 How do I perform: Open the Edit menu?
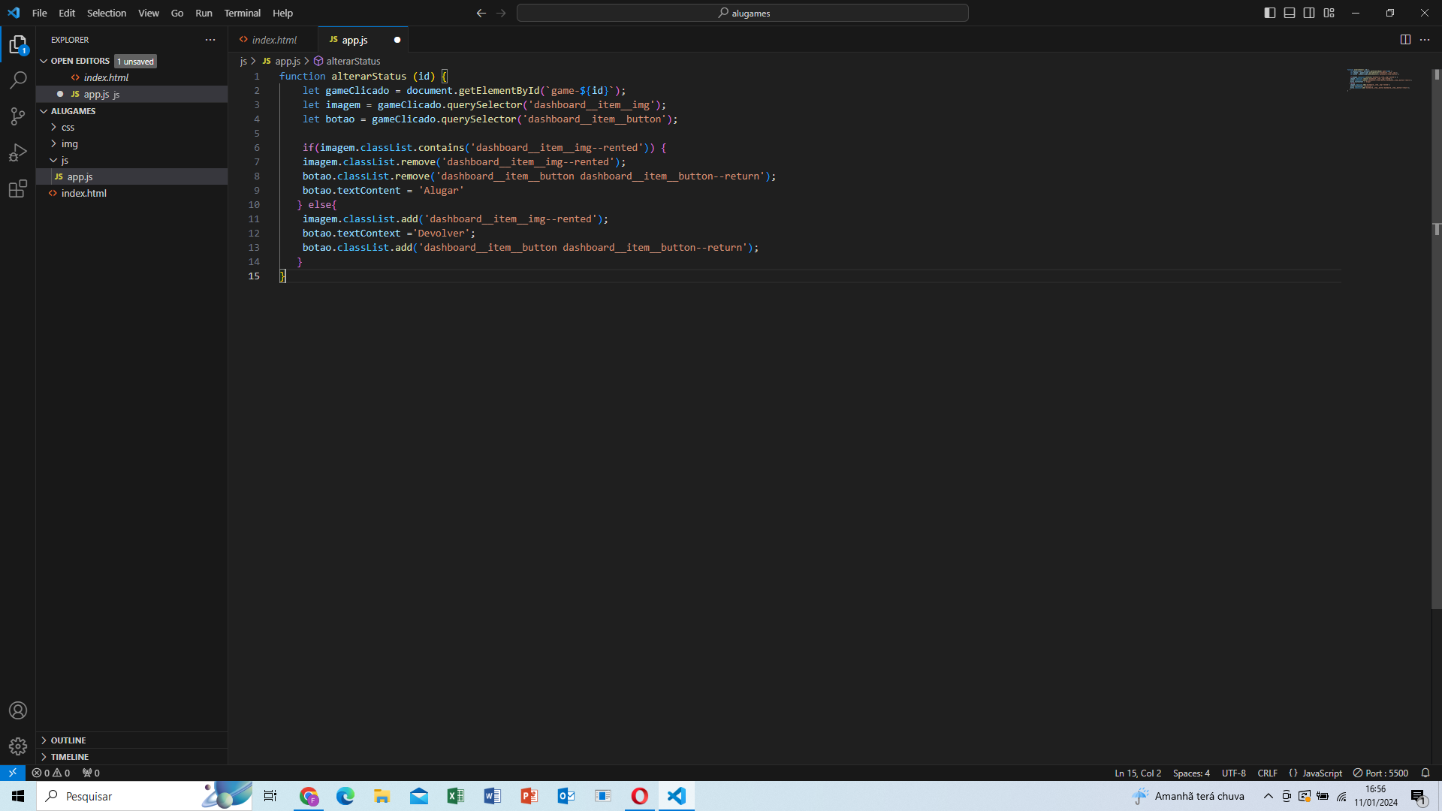tap(67, 13)
